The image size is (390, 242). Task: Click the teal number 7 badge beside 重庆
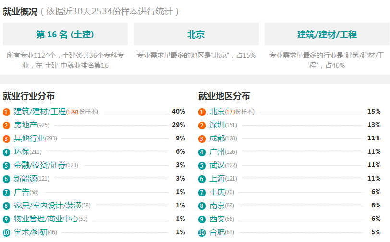coord(202,192)
